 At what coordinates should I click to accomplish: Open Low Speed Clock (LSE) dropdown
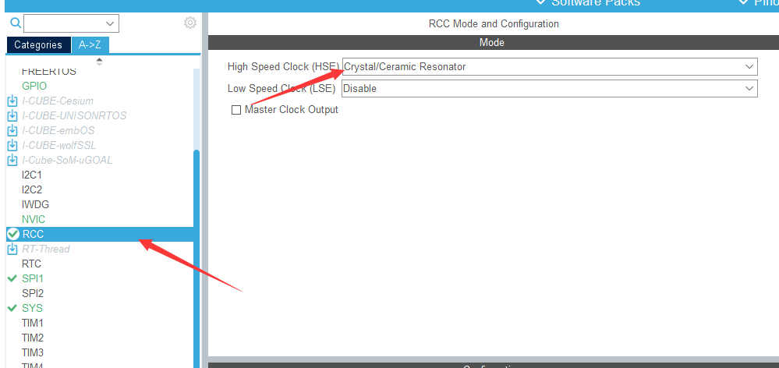[x=550, y=88]
